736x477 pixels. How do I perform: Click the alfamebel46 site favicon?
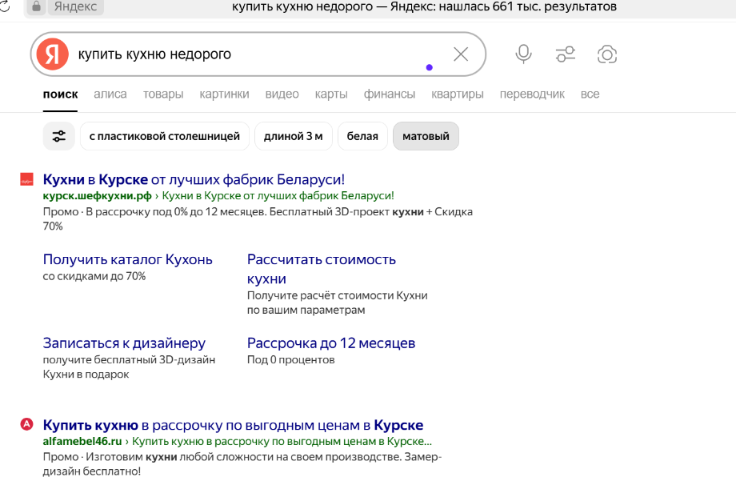click(x=26, y=424)
